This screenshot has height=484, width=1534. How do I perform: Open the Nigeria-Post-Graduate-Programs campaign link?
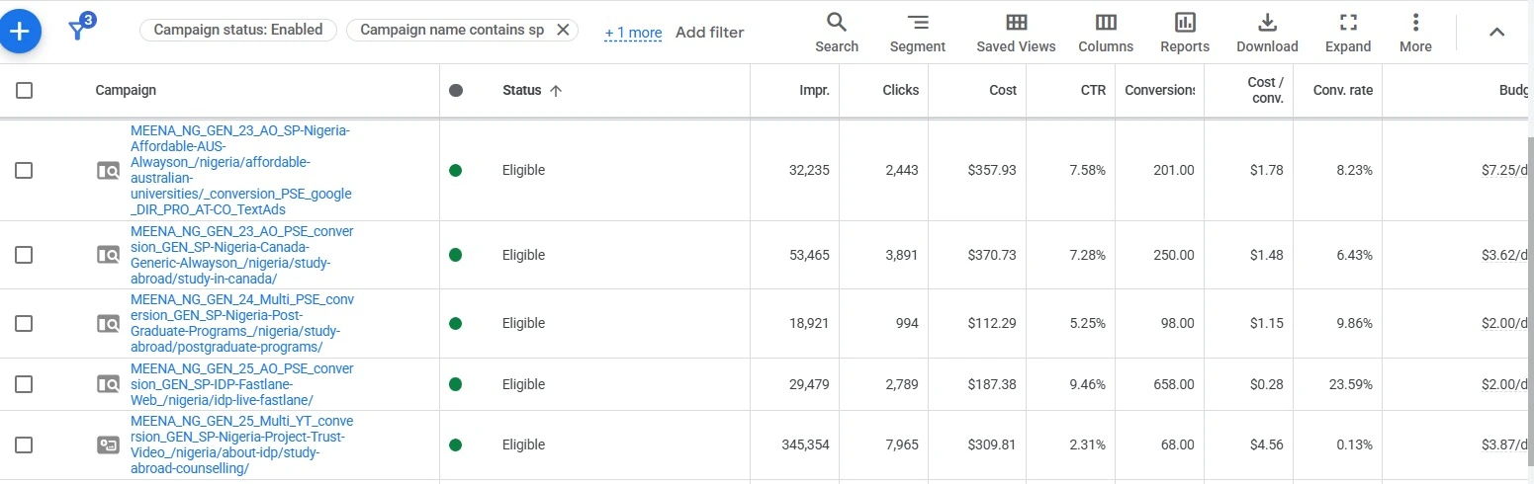241,323
